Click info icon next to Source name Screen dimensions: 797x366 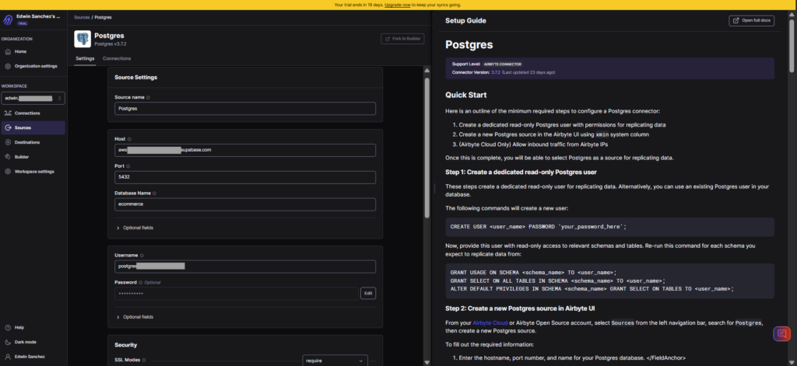[x=149, y=97]
